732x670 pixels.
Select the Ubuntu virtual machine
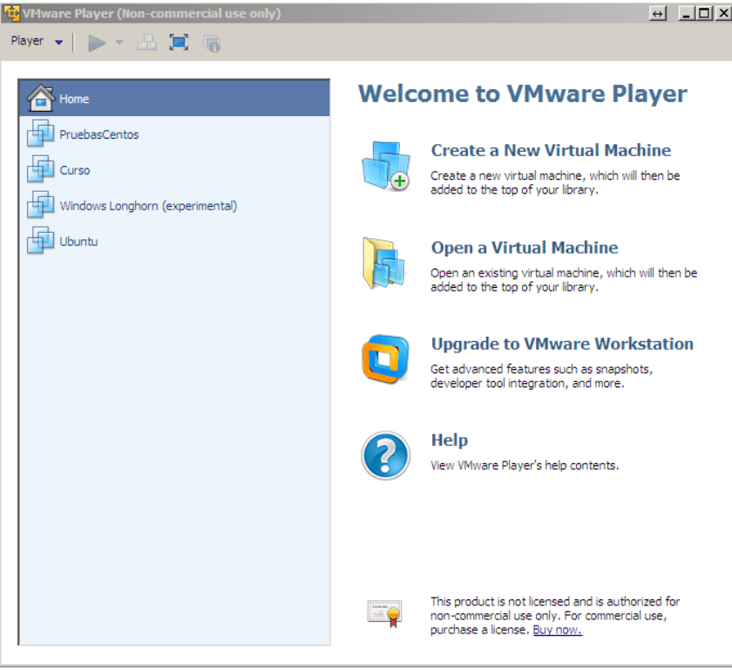(x=174, y=242)
